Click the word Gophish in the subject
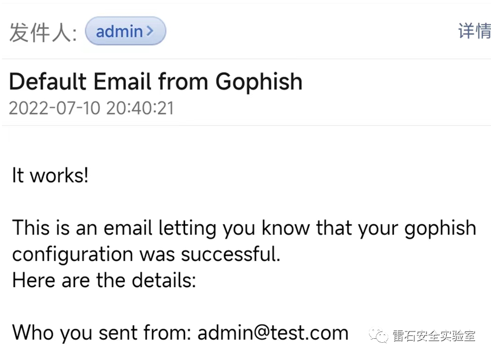The width and height of the screenshot is (491, 357). pyautogui.click(x=259, y=82)
